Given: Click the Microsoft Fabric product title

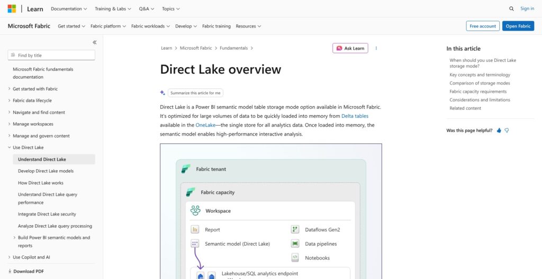Looking at the screenshot, I should tap(29, 26).
